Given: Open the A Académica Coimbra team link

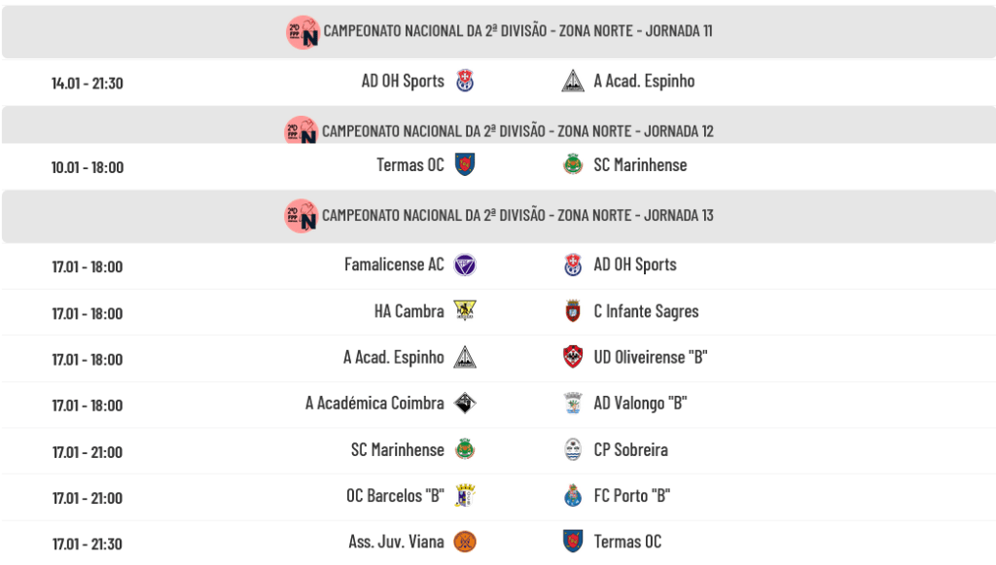Looking at the screenshot, I should 374,404.
